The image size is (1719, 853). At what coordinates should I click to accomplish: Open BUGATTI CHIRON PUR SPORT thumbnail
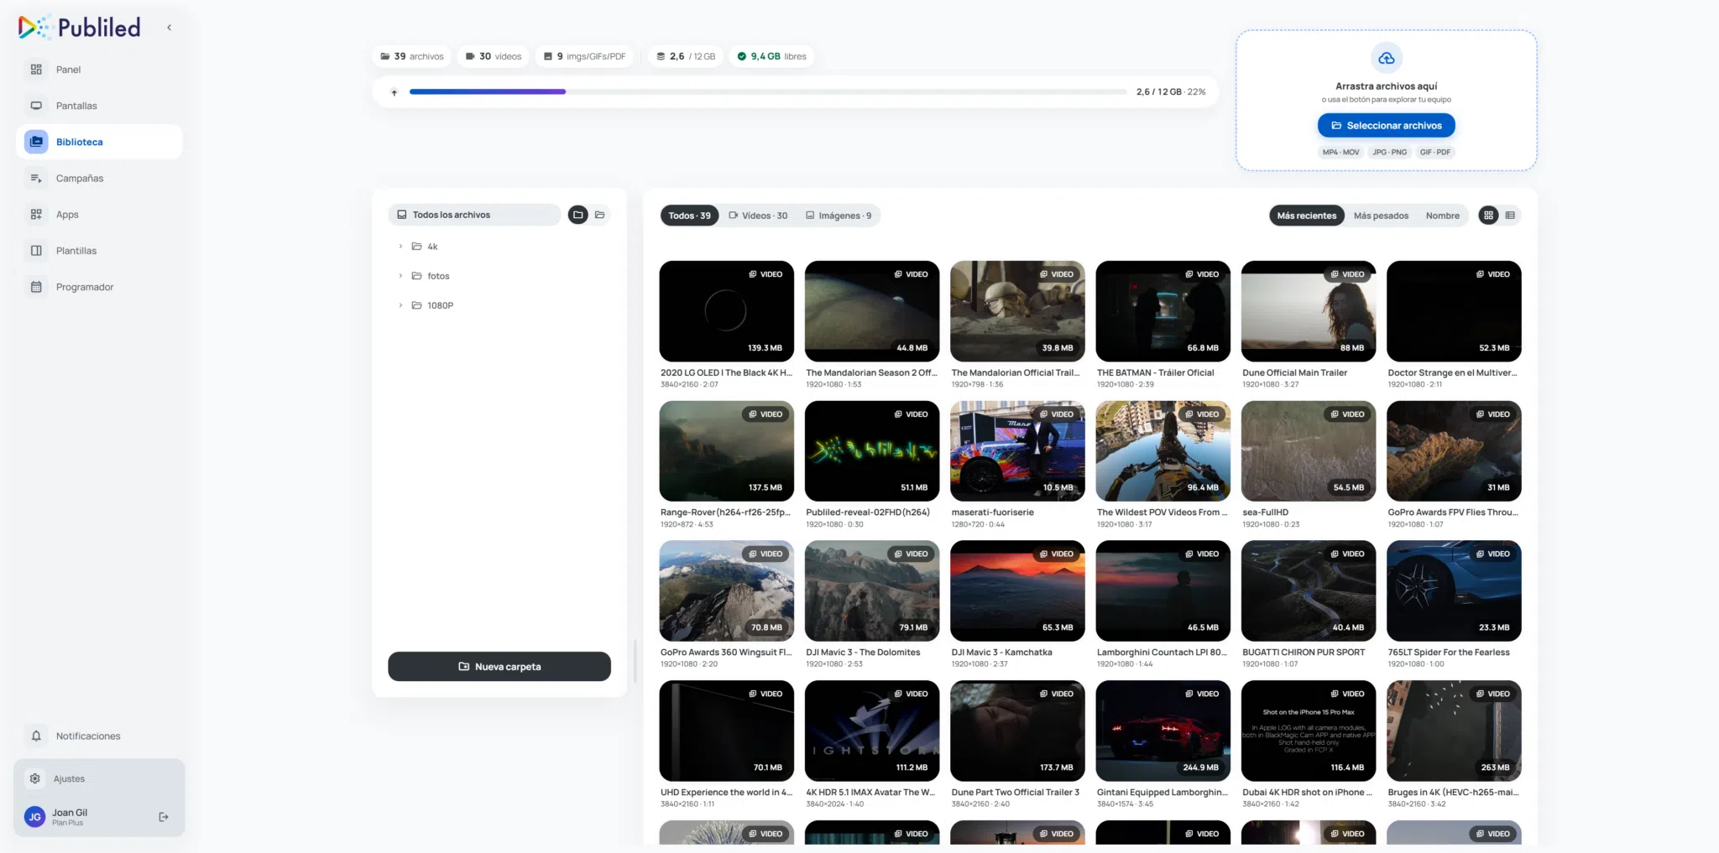click(1309, 590)
